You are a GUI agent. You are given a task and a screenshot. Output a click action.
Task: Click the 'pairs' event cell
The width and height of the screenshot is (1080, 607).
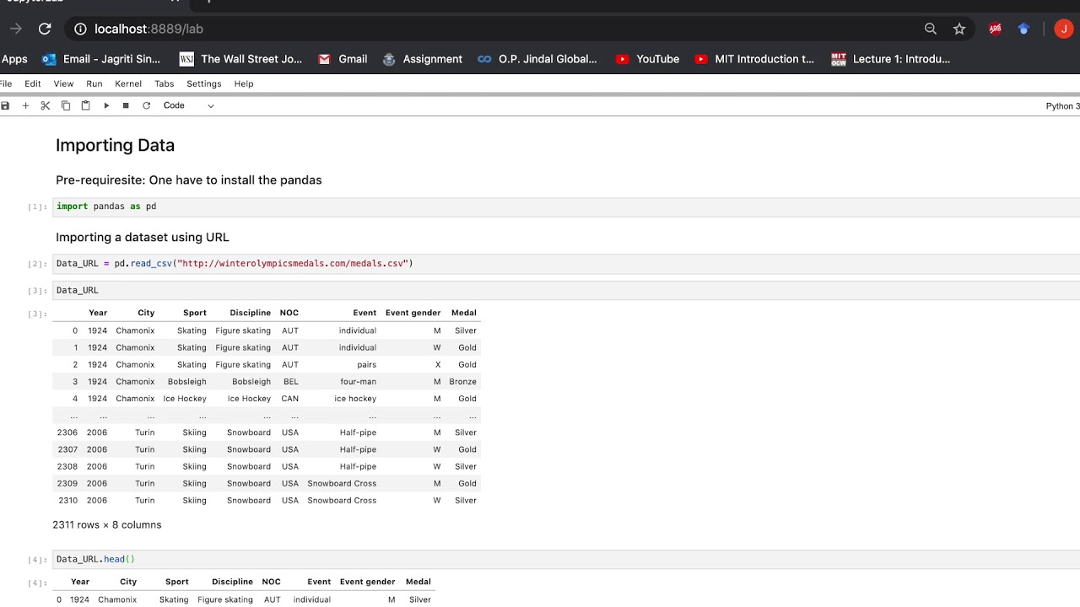click(367, 365)
